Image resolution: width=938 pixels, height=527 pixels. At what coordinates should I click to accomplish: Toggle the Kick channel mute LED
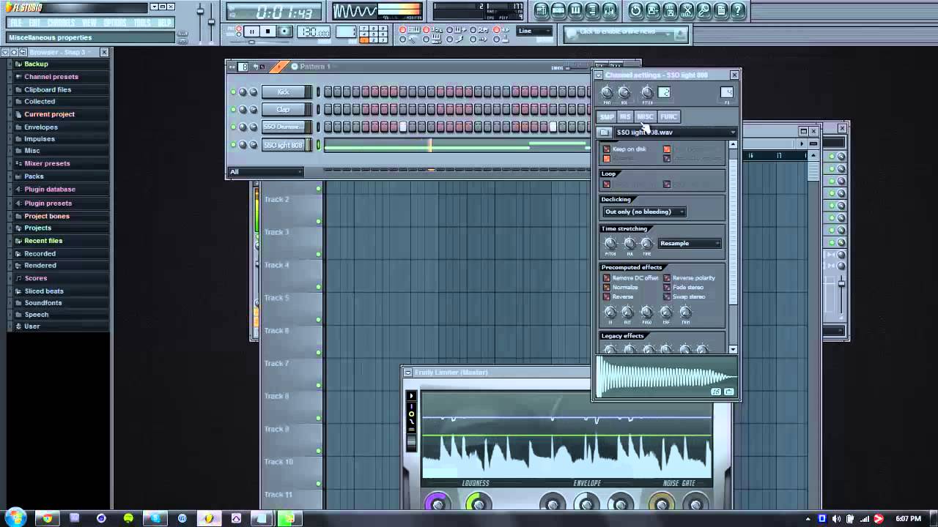pyautogui.click(x=234, y=91)
